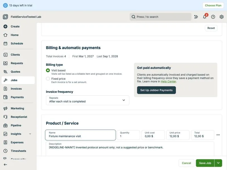Viewport: 227px width, 170px height.
Task: Select Visit based billing type
Action: point(48,70)
